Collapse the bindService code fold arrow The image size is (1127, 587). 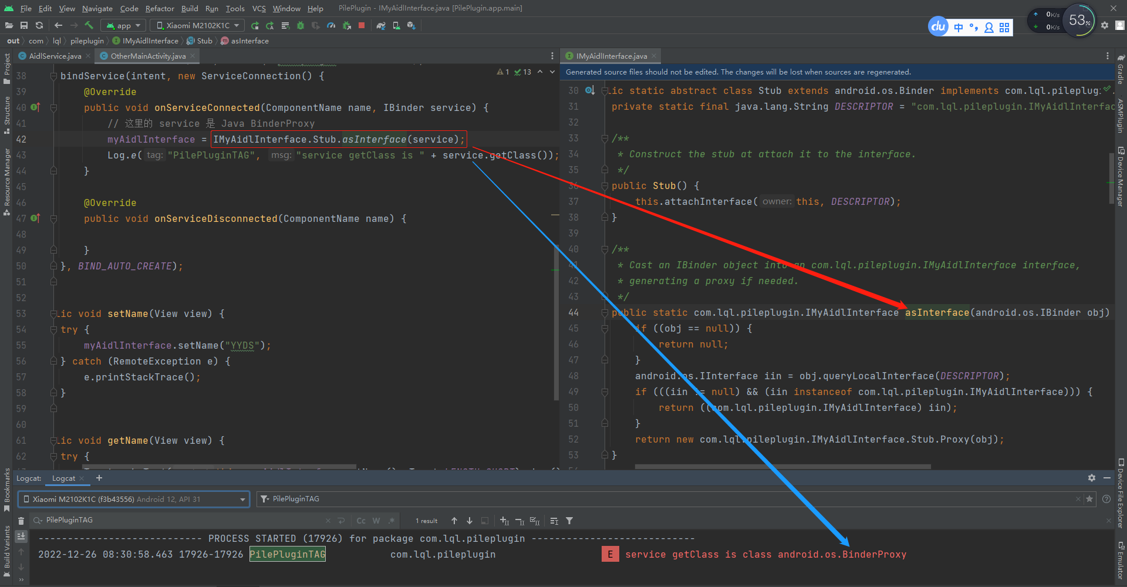[53, 76]
